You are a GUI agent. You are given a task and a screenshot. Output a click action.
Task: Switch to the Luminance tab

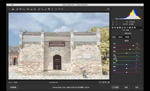point(127,37)
